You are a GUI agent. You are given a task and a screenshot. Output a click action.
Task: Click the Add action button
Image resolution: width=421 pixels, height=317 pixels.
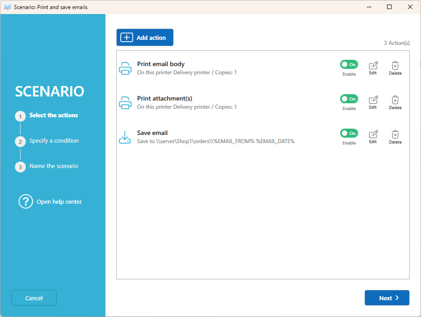[x=145, y=38]
